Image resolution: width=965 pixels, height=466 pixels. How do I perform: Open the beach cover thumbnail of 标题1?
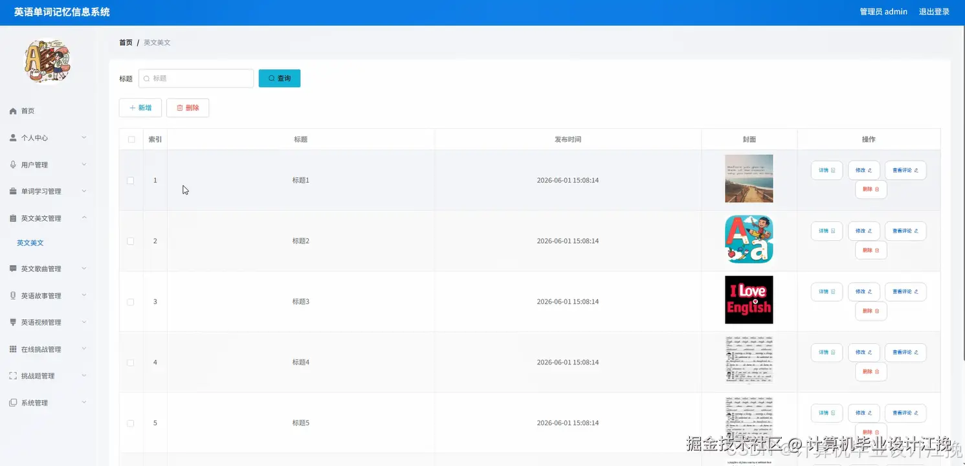point(749,179)
